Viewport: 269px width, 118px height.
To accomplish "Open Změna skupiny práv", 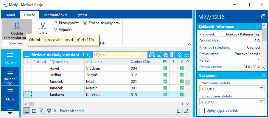I will (x=102, y=23).
